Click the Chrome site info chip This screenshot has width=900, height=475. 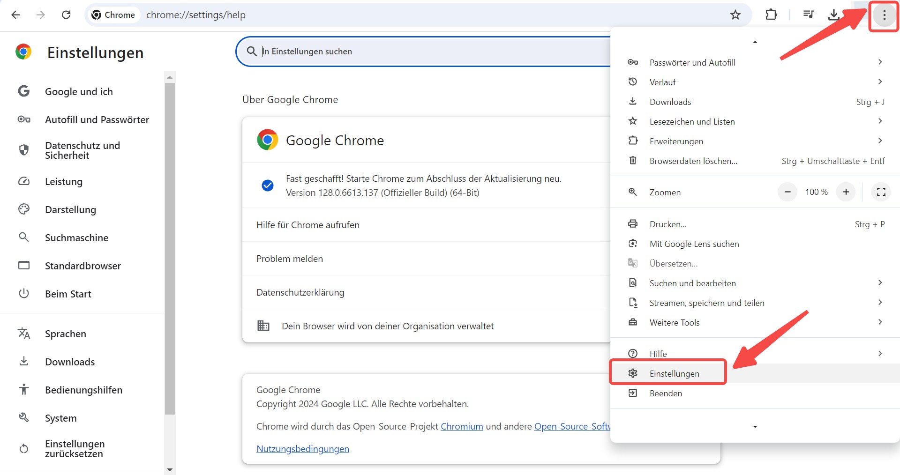[x=113, y=15]
